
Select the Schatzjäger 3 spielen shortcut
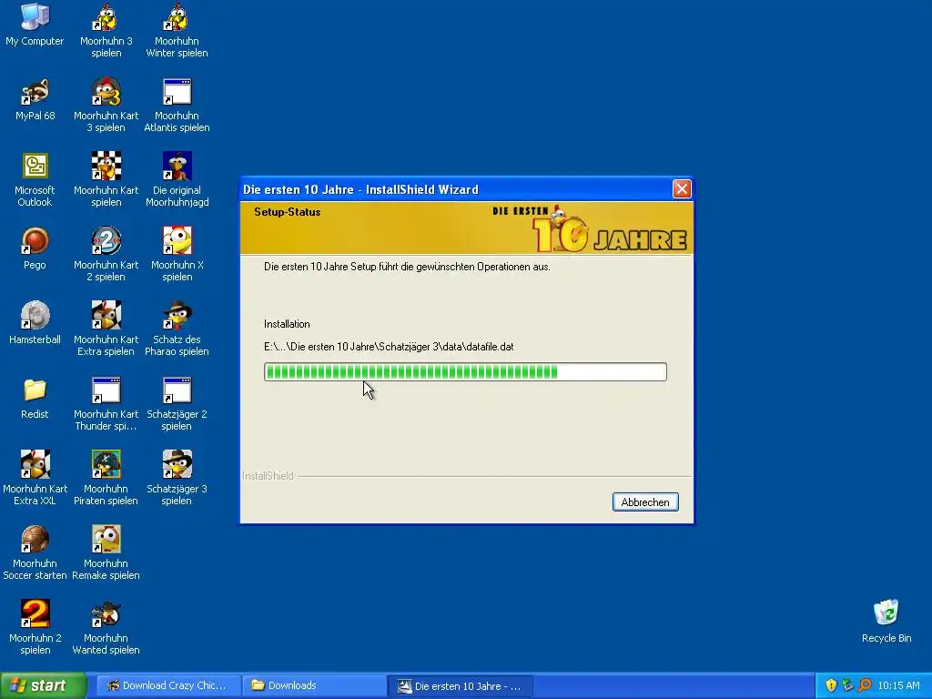[177, 478]
